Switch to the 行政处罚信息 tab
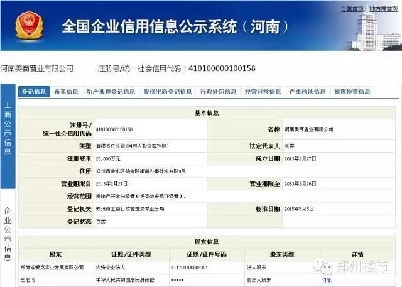This screenshot has width=402, height=287. 218,92
